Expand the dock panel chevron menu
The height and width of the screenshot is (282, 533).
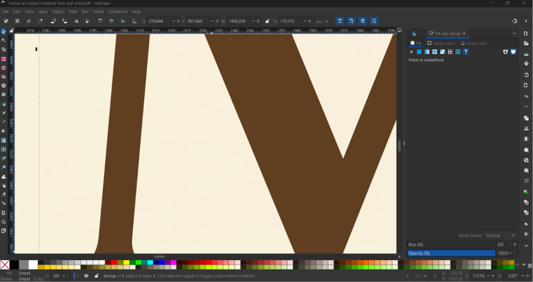tap(514, 34)
